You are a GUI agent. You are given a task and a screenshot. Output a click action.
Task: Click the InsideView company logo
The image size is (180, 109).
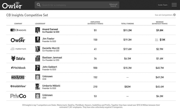point(18,86)
